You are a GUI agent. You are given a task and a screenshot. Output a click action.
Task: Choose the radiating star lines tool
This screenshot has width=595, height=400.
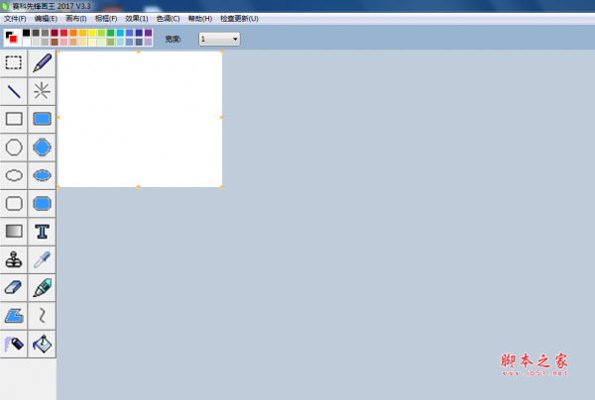coord(42,91)
